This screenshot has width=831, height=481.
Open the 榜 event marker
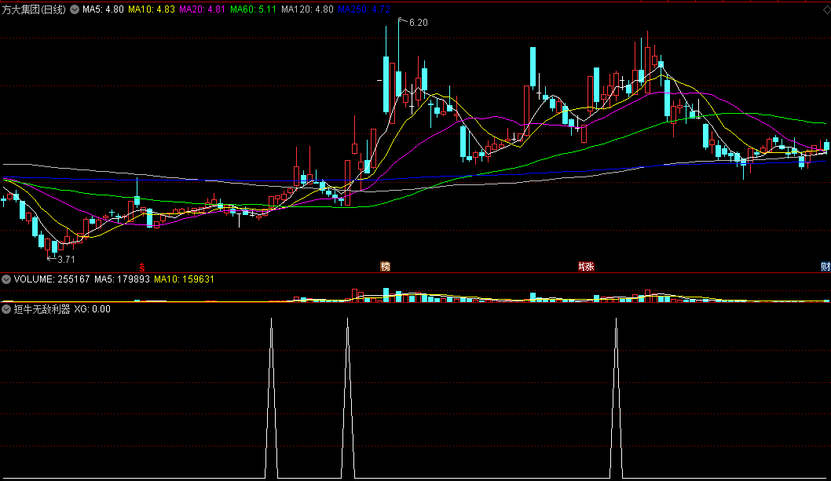click(x=386, y=267)
